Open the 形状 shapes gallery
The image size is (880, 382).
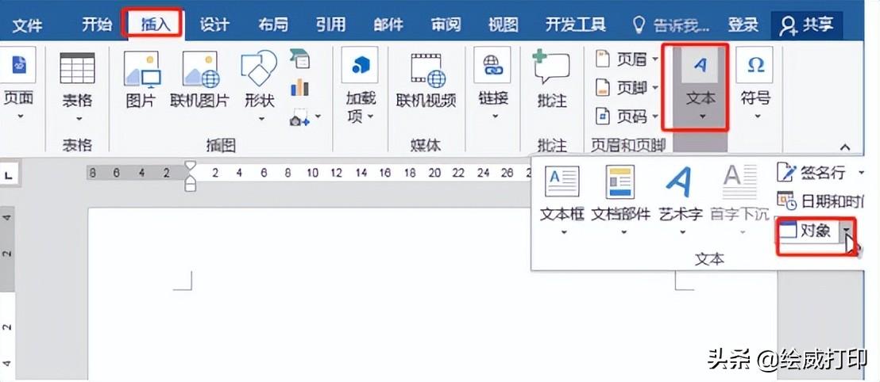tap(259, 87)
